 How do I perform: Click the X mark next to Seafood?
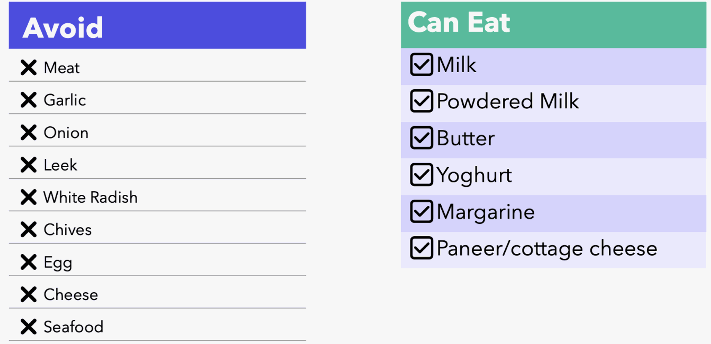tap(29, 327)
